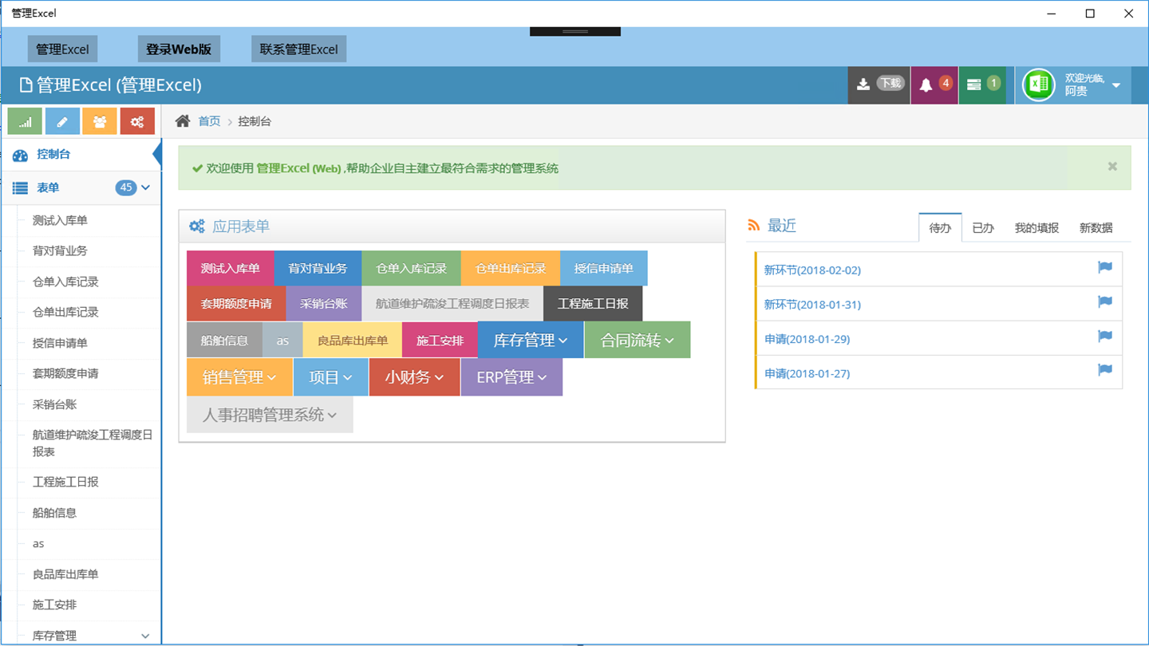Click the green Excel user avatar
The width and height of the screenshot is (1149, 646).
click(x=1039, y=85)
